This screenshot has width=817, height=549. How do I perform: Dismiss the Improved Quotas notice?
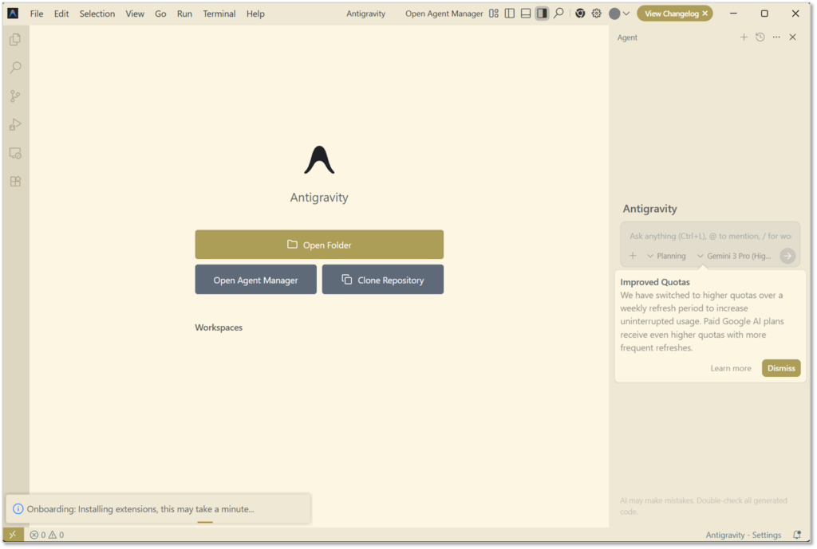pyautogui.click(x=780, y=368)
